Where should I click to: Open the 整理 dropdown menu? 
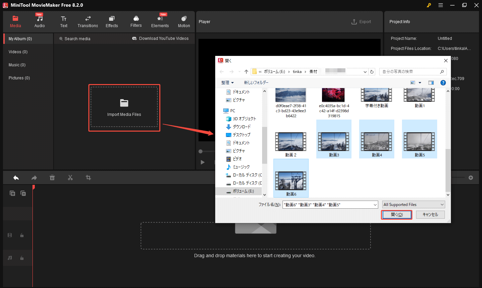pyautogui.click(x=227, y=83)
